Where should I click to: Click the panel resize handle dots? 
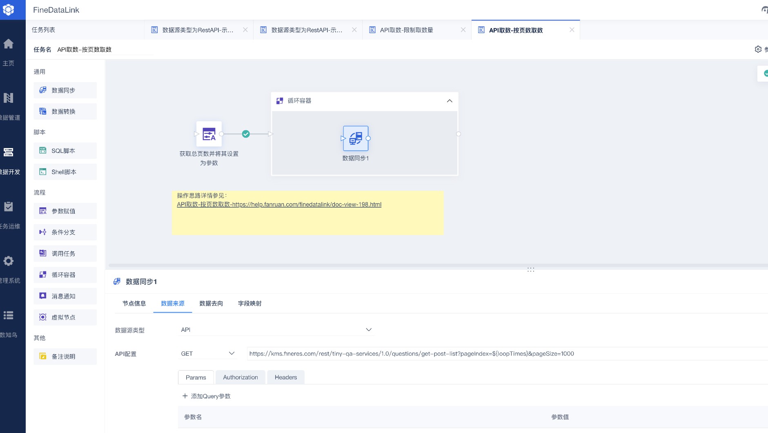click(531, 270)
